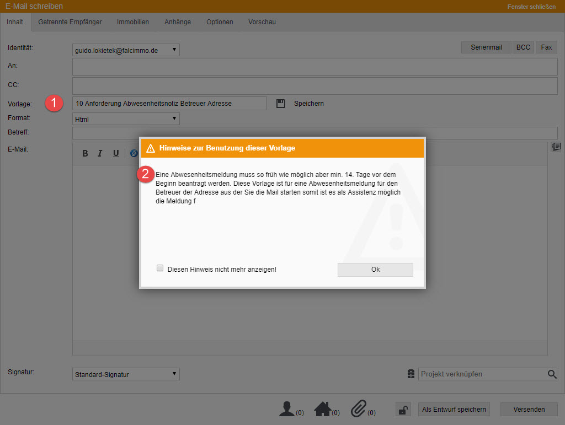The image size is (565, 425).
Task: Click the text modules icon beside editor
Action: click(556, 147)
